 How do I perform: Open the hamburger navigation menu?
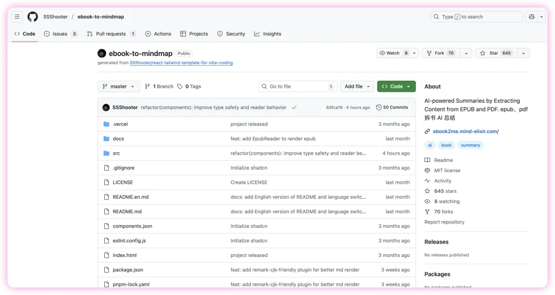[x=17, y=16]
